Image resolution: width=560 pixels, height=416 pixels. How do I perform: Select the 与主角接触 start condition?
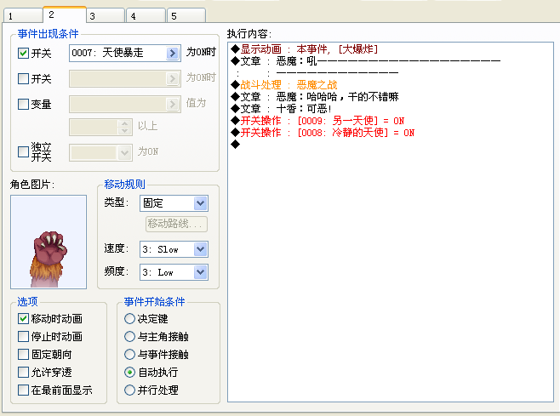129,336
